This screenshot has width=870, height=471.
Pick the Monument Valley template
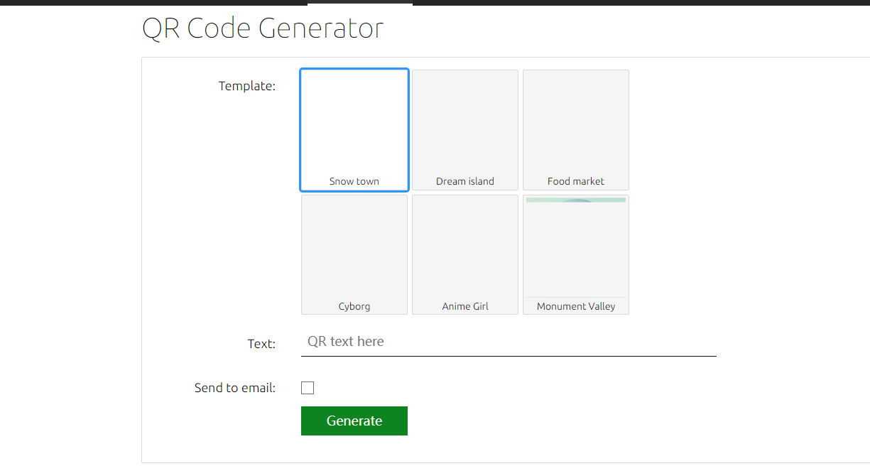click(x=576, y=254)
